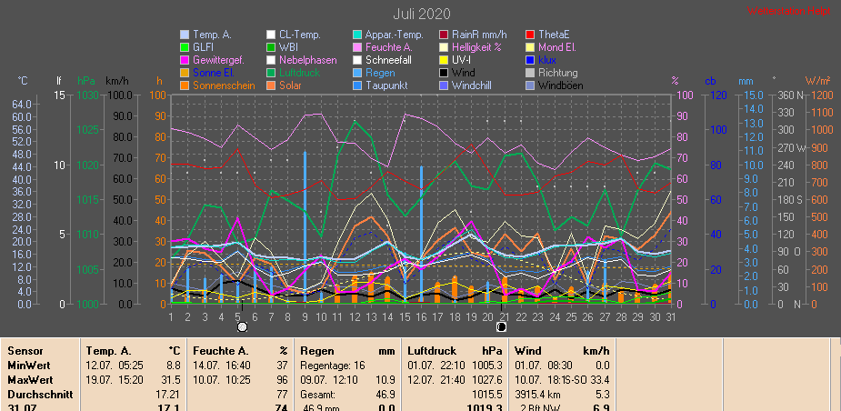Select the blue Regen legend label
This screenshot has width=841, height=411.
pos(380,73)
